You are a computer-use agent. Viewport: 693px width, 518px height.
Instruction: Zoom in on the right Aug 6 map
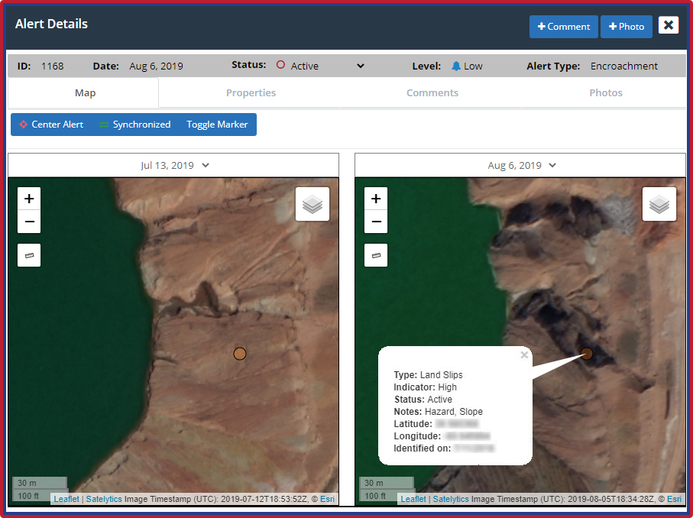(376, 199)
